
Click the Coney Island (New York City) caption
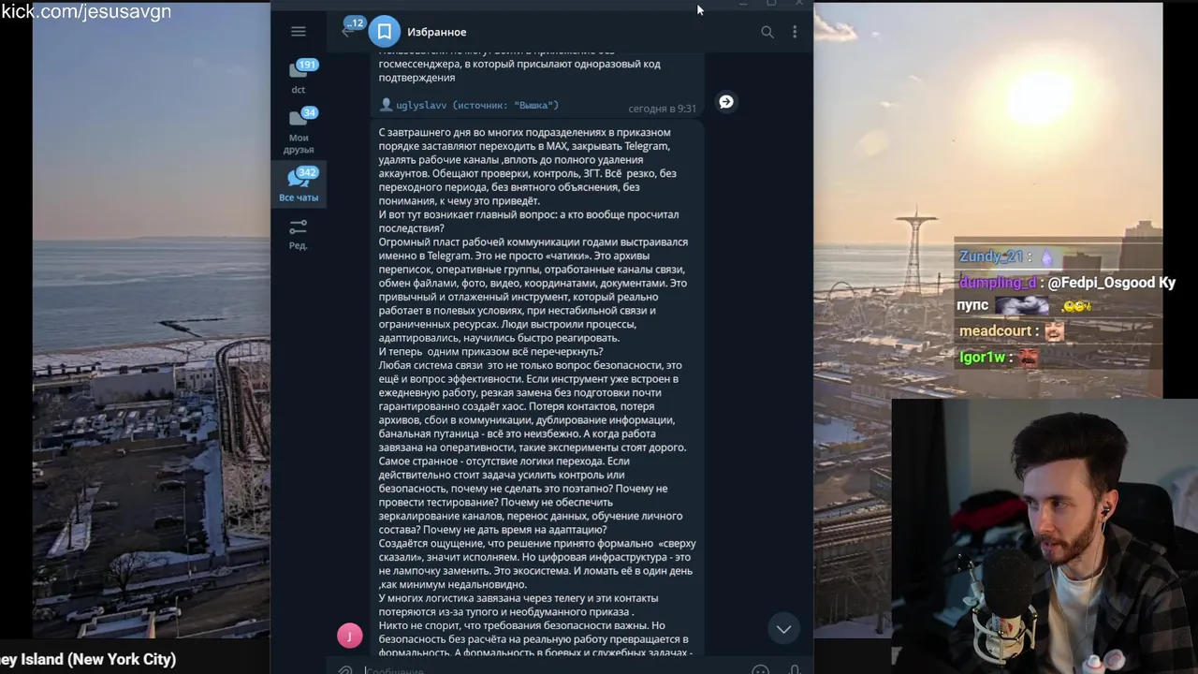(88, 659)
